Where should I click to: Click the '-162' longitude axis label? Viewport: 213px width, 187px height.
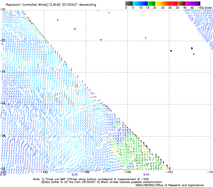(x=44, y=172)
